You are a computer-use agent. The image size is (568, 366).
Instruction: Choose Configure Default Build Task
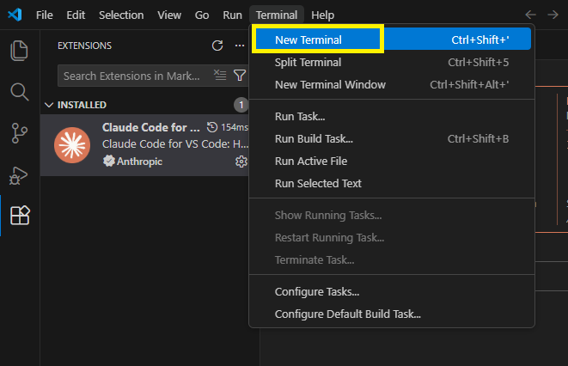click(x=347, y=314)
